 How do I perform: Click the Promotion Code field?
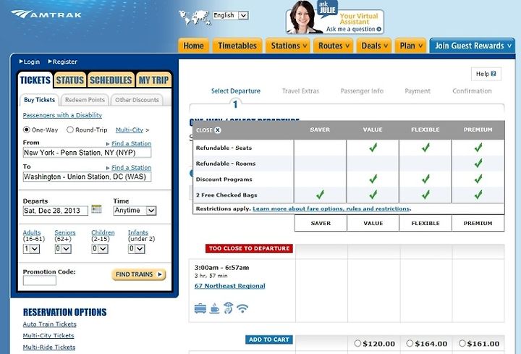(x=40, y=281)
